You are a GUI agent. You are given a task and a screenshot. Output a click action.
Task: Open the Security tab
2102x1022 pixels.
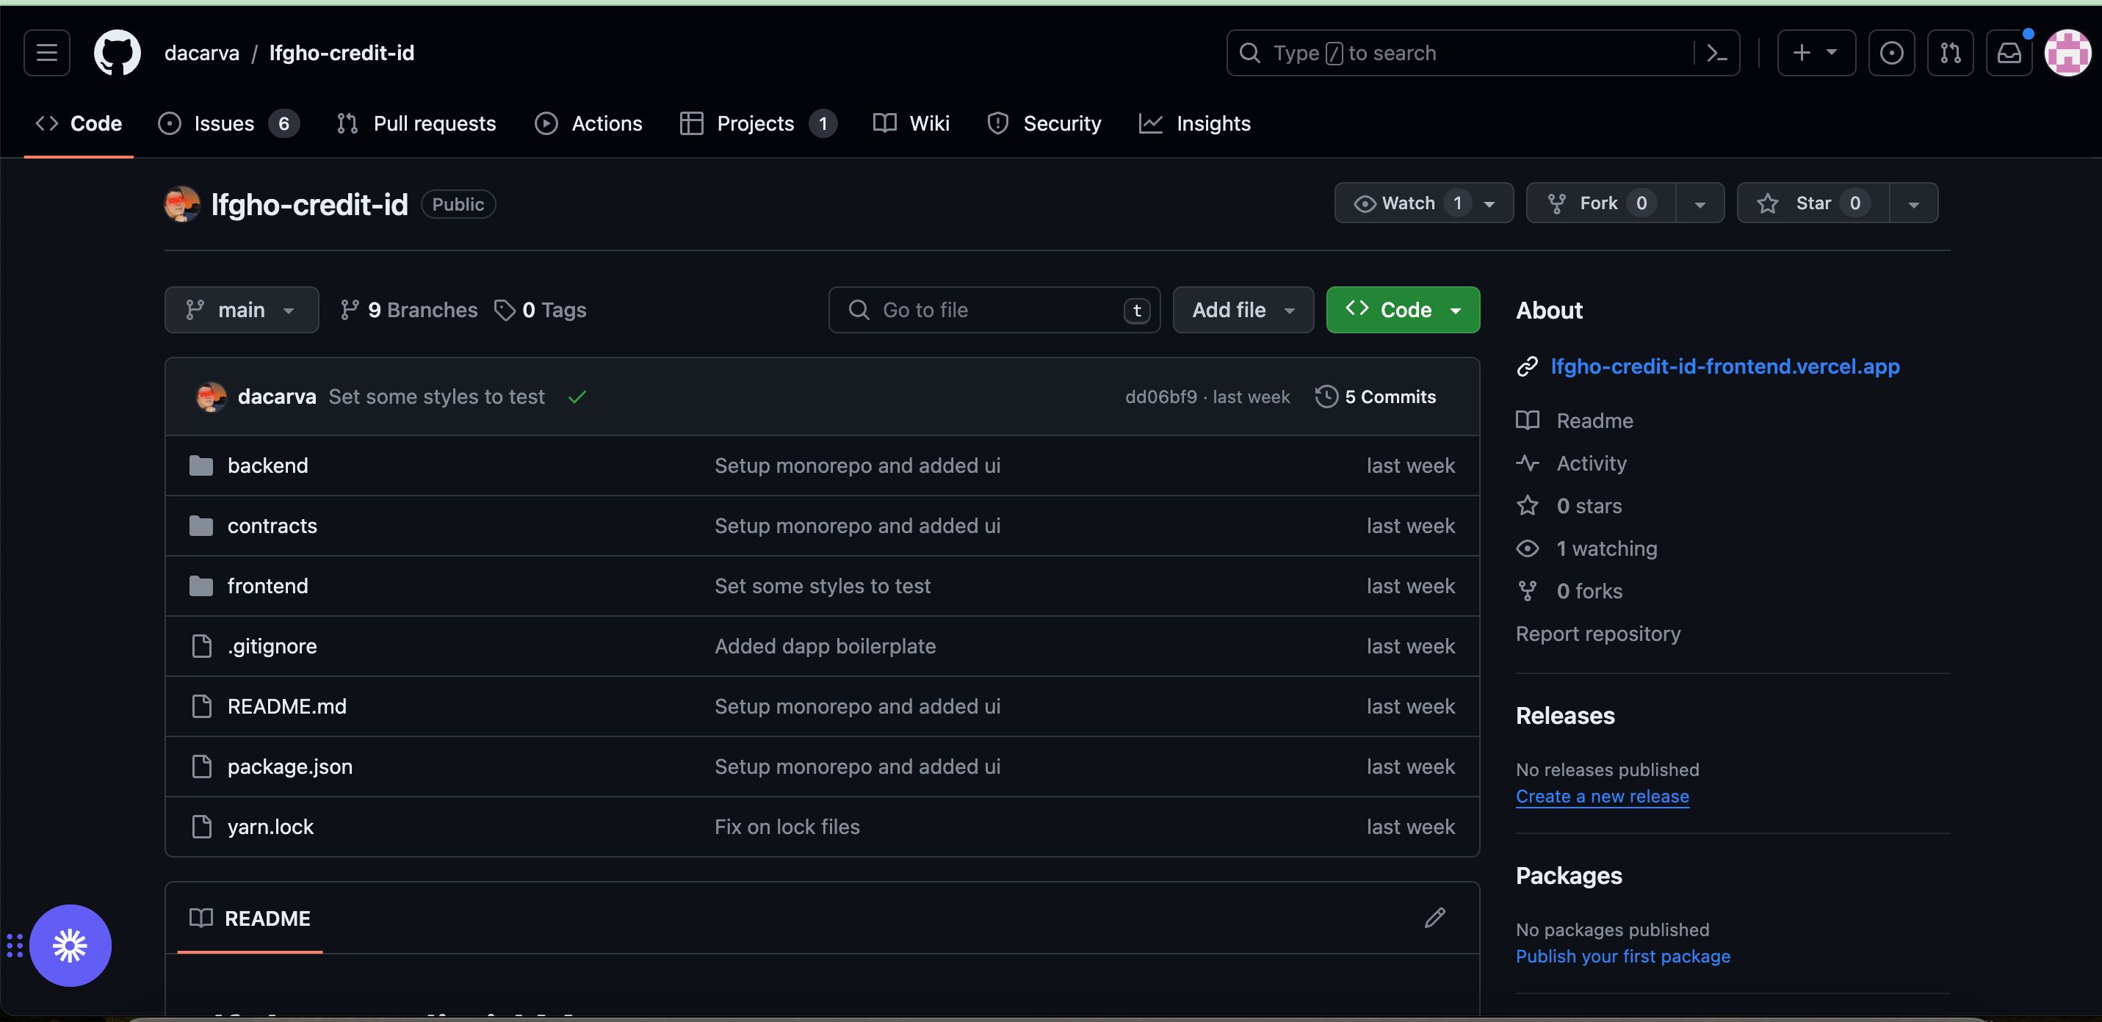[x=1044, y=123]
